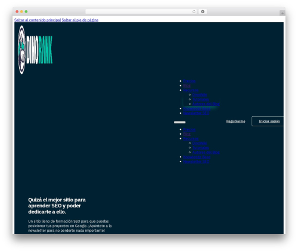Viewport: 298px width, 252px height.
Task: Open Newsletter SEO in upper menu list
Action: [196, 113]
